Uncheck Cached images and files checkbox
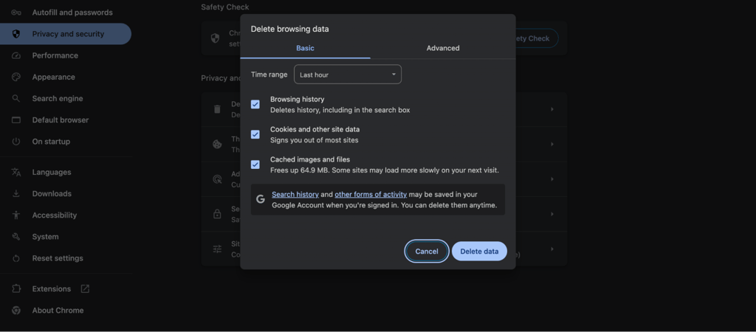Image resolution: width=756 pixels, height=332 pixels. (255, 165)
